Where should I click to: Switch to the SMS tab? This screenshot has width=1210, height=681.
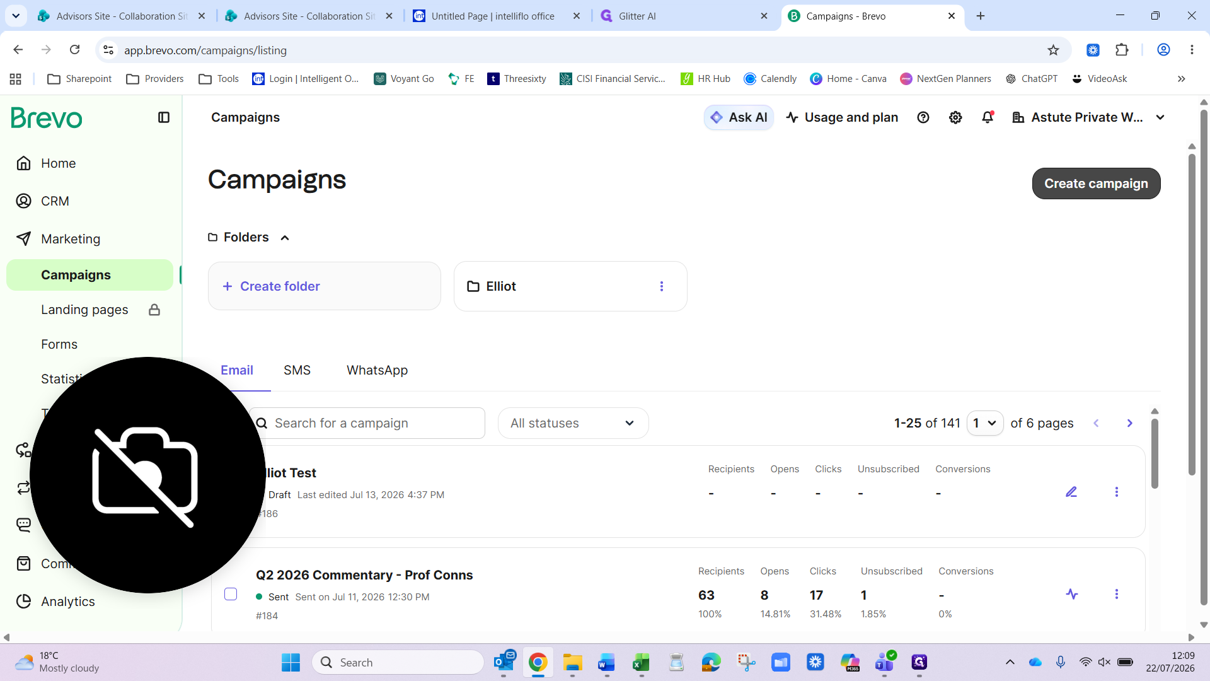pyautogui.click(x=297, y=371)
